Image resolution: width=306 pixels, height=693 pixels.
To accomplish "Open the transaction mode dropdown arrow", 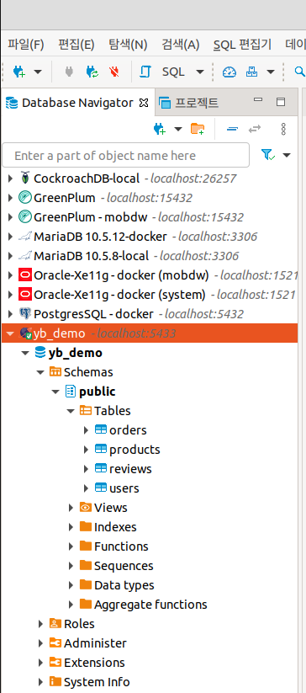I will point(271,72).
